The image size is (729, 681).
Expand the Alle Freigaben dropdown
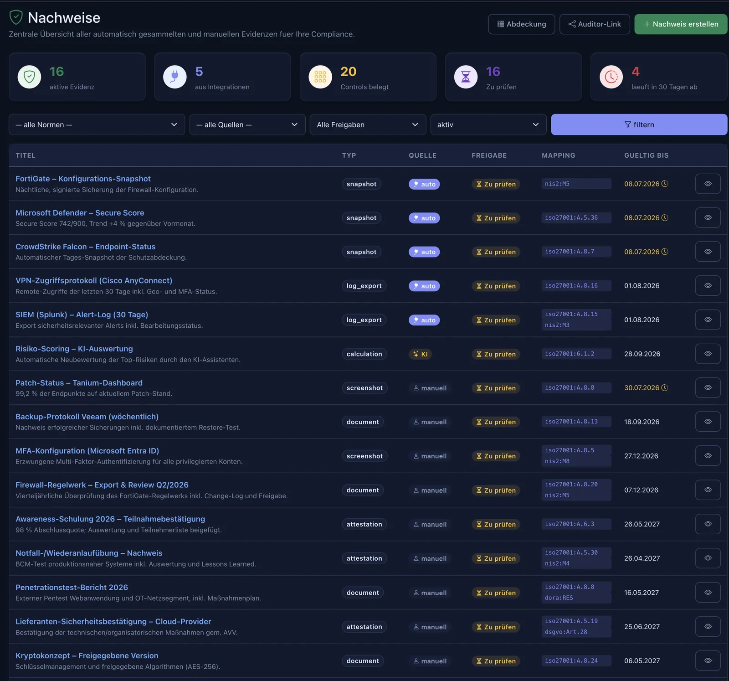click(x=368, y=124)
